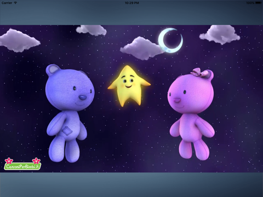Tap the Carrier label in status bar
263x197 pixels.
(7, 3)
